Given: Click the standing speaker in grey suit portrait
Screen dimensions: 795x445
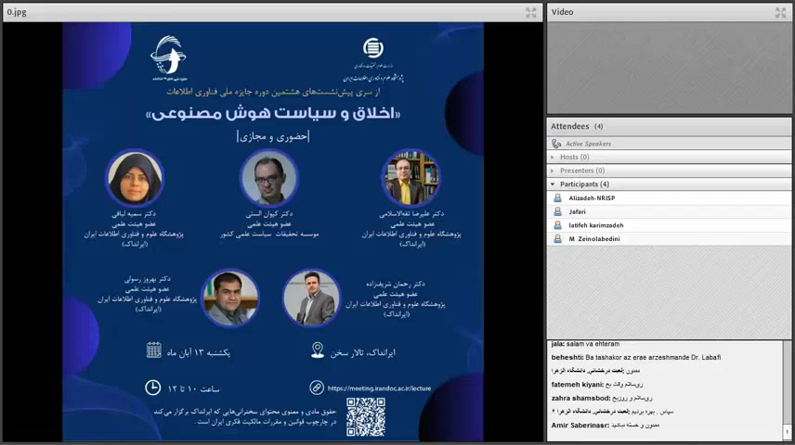Looking at the screenshot, I should pos(311,298).
